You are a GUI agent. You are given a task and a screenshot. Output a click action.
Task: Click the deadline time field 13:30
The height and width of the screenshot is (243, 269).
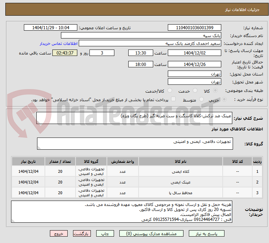141,53
